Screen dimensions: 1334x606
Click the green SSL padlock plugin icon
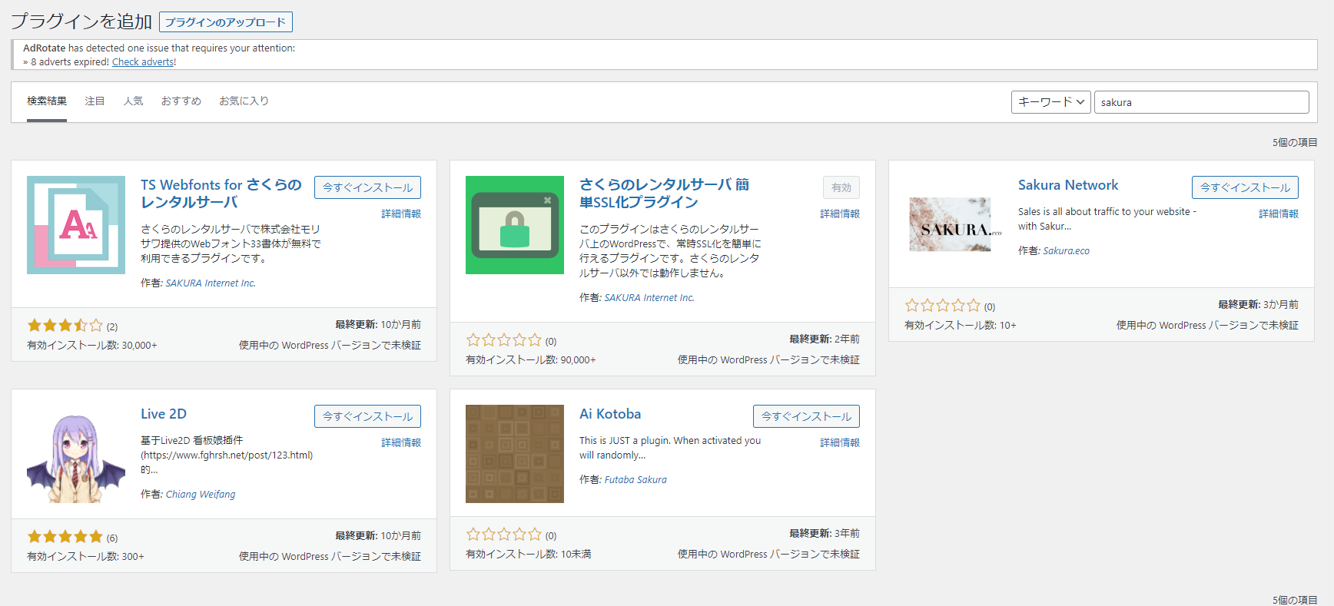click(515, 225)
